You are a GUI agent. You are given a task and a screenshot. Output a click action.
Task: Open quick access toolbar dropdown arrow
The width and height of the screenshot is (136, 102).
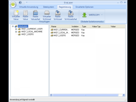tap(27, 2)
